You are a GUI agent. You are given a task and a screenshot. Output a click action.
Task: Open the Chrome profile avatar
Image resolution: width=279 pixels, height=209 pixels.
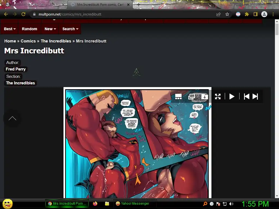pyautogui.click(x=264, y=14)
